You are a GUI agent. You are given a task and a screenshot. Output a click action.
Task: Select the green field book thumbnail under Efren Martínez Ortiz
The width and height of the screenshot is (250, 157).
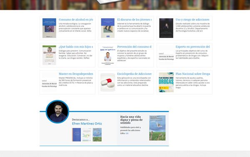point(97,134)
